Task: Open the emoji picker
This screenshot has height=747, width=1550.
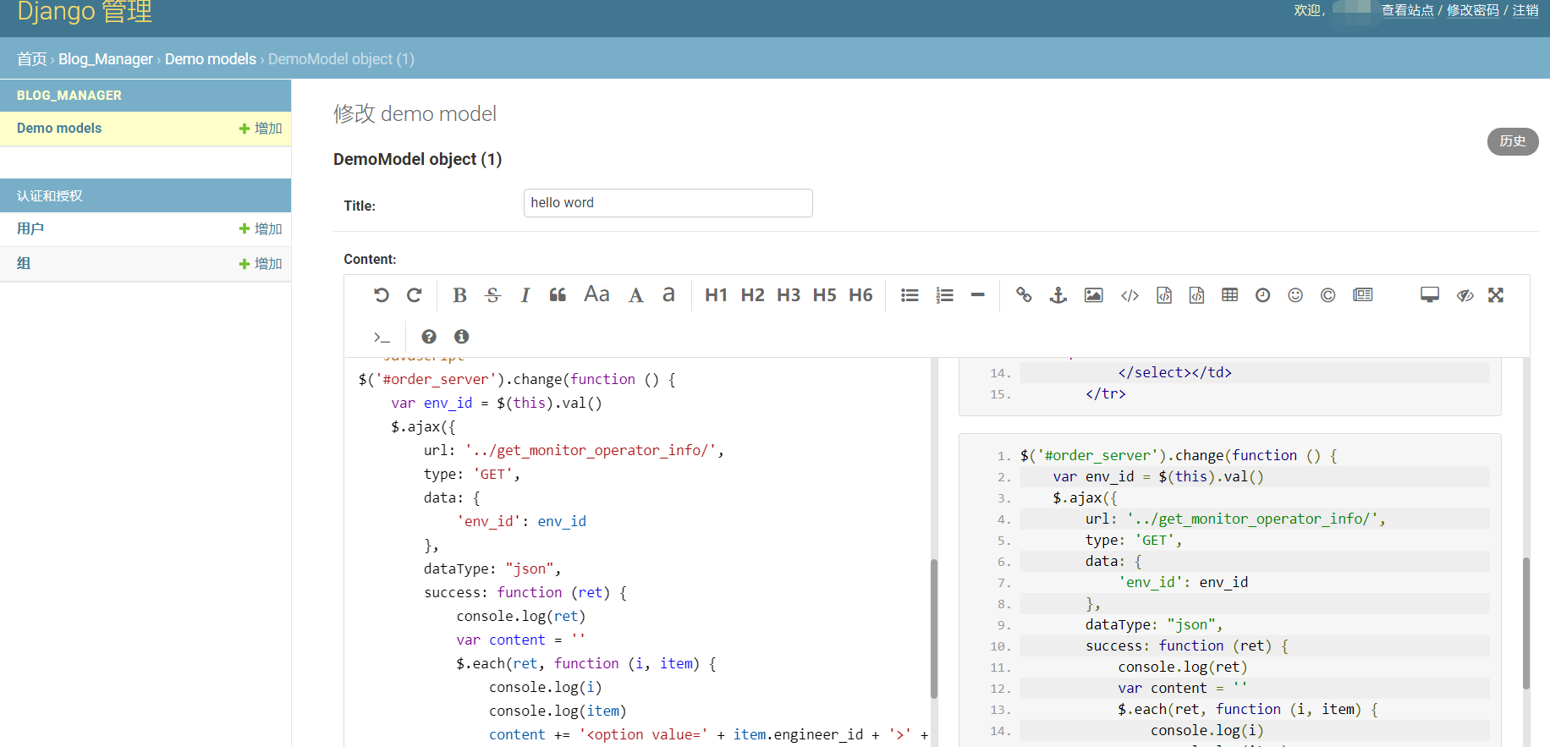Action: [1295, 295]
